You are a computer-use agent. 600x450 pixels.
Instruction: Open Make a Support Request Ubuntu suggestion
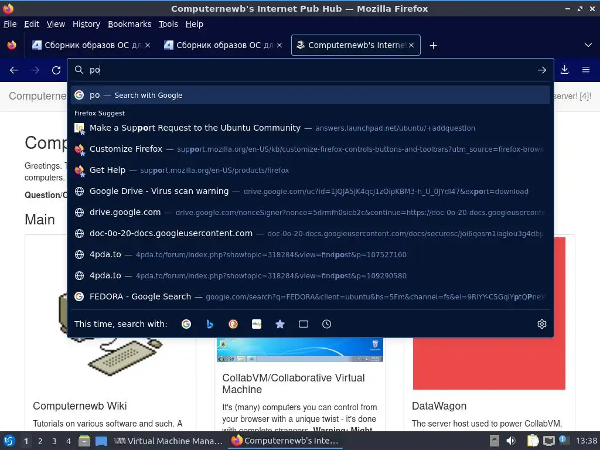(x=311, y=128)
